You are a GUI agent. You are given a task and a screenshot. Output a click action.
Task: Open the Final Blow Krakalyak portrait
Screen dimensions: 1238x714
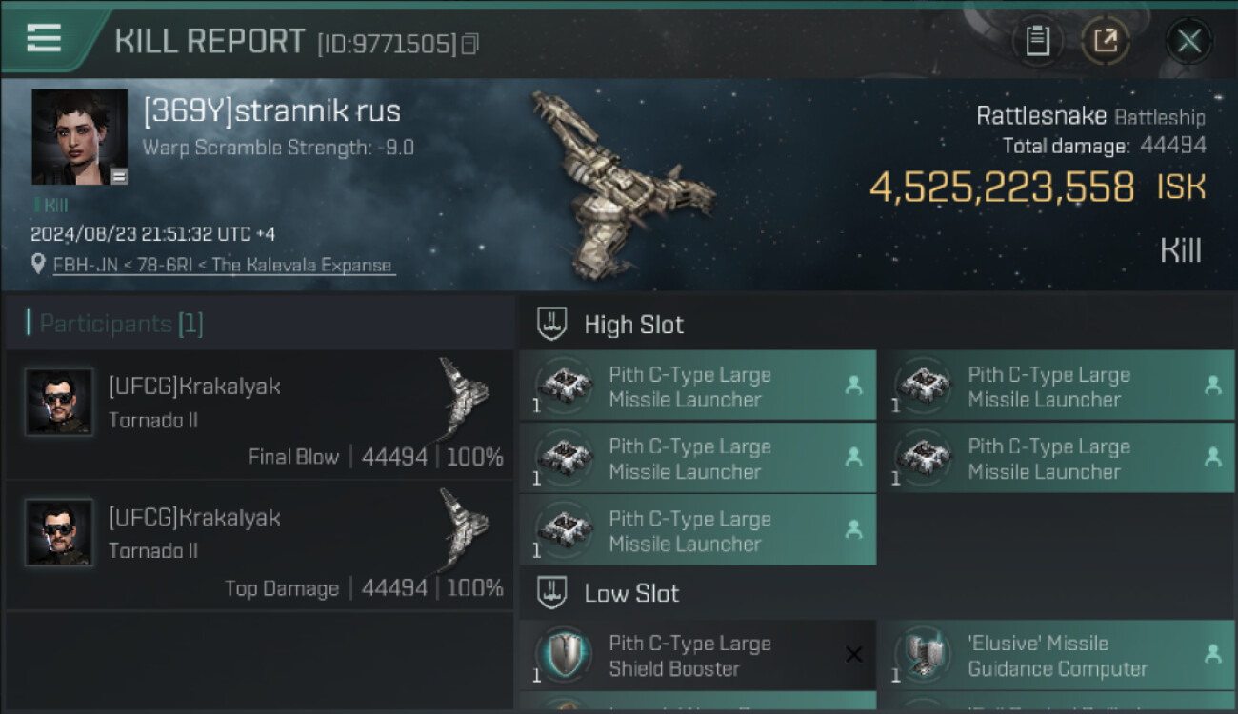click(59, 402)
